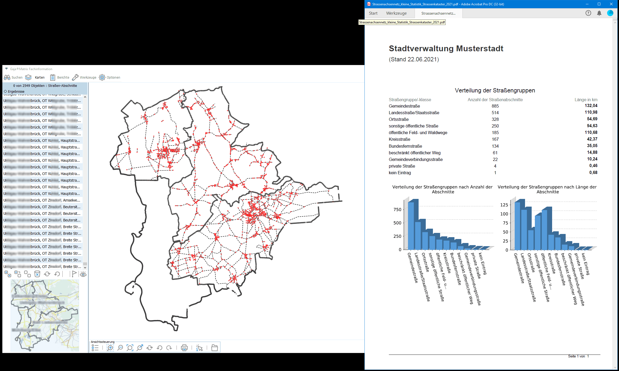619x371 pixels.
Task: Zoom to full extent with the framed magnifier
Action: [130, 348]
